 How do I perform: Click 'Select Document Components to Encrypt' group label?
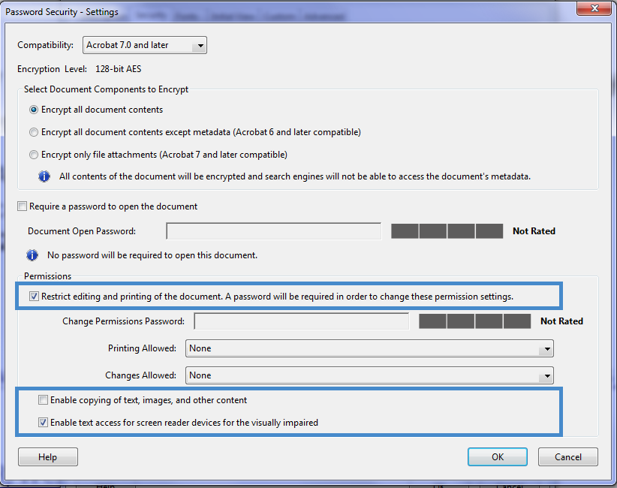pos(107,89)
